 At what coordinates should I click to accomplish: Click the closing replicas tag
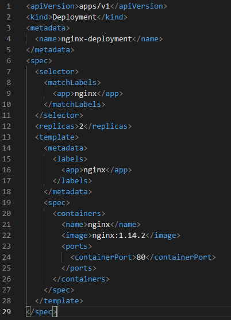[107, 126]
